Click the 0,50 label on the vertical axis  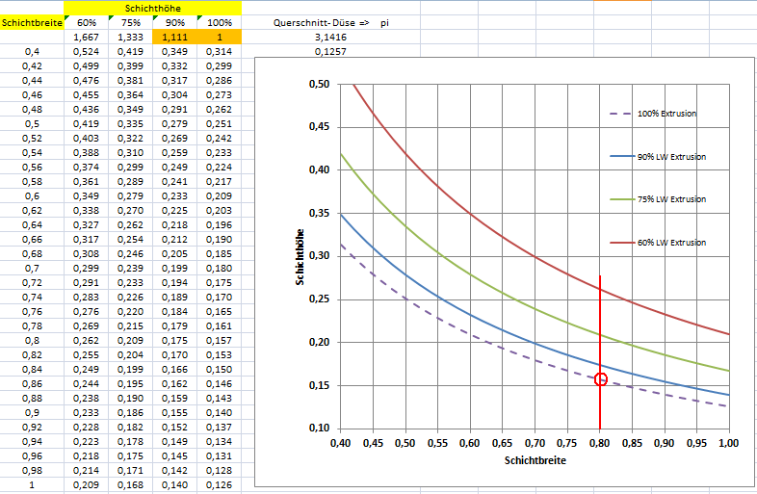click(x=319, y=85)
